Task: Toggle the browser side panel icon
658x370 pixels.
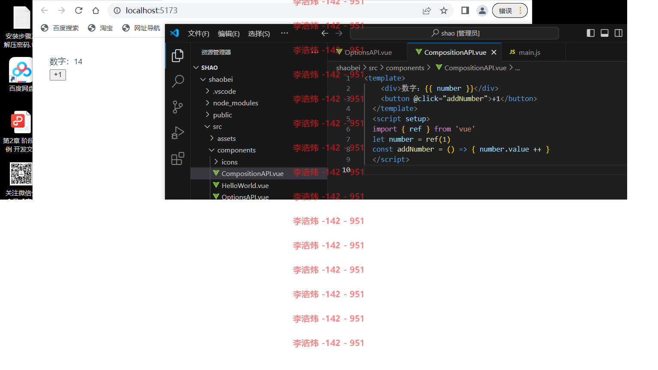Action: pyautogui.click(x=465, y=10)
